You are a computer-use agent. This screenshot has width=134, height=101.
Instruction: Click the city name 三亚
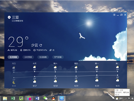(x=16, y=17)
